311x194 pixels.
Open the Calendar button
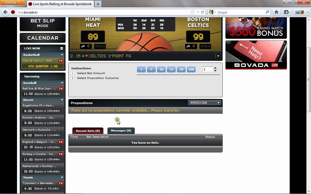pyautogui.click(x=43, y=38)
